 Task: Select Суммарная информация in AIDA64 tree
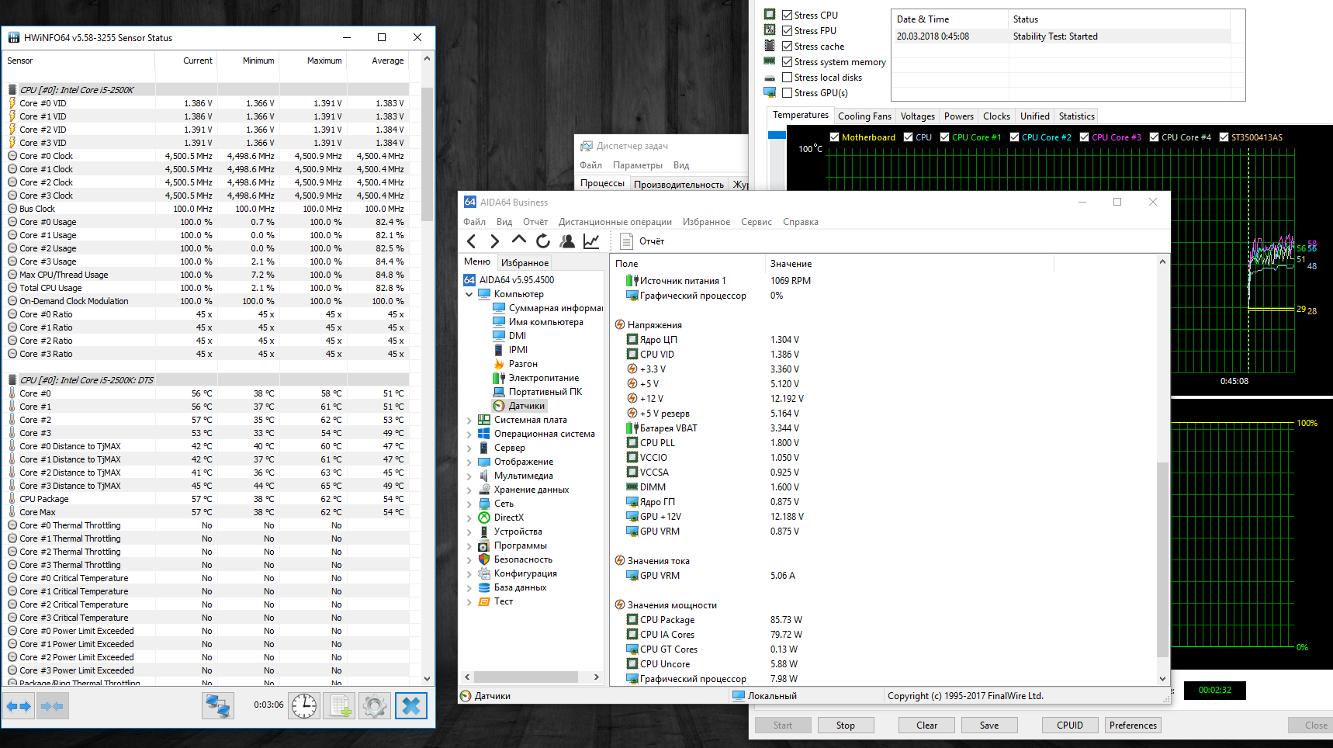click(549, 308)
